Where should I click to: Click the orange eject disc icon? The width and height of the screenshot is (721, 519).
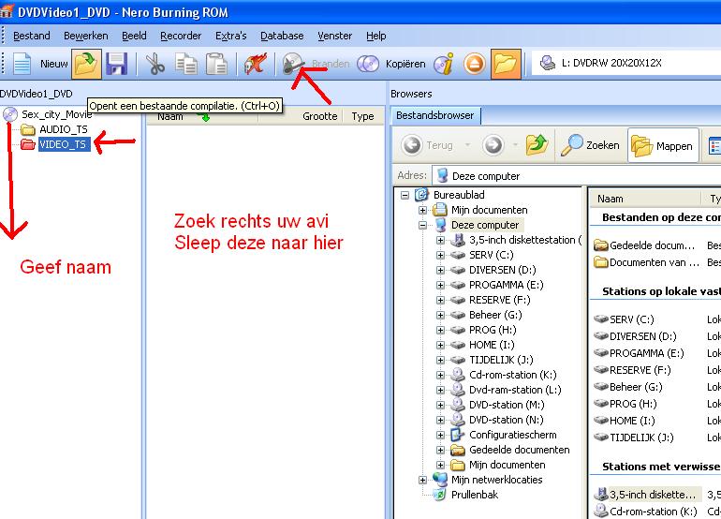(x=474, y=64)
